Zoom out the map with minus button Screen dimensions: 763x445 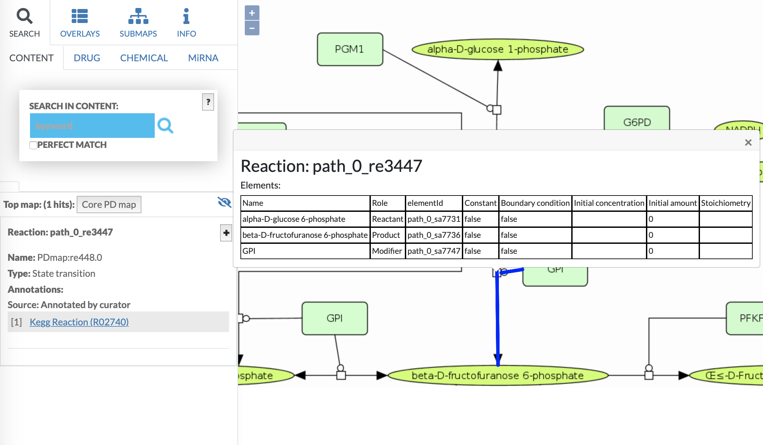pos(252,28)
